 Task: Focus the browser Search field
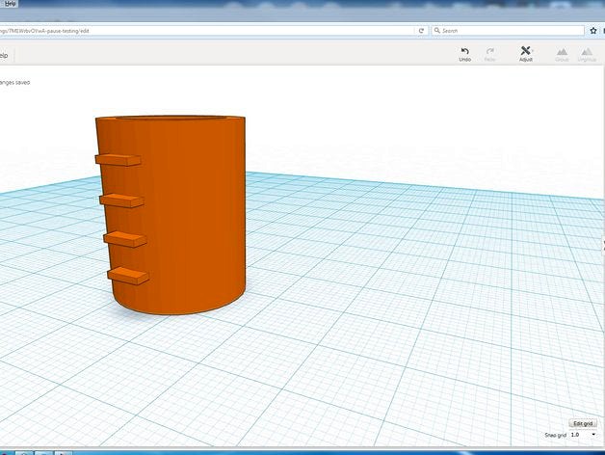tap(508, 31)
